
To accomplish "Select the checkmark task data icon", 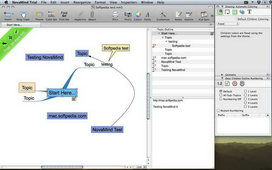I will click(x=227, y=83).
